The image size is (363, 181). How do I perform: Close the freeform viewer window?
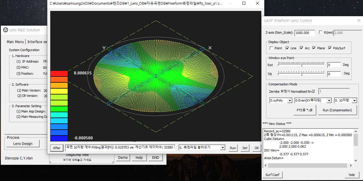pyautogui.click(x=257, y=3)
